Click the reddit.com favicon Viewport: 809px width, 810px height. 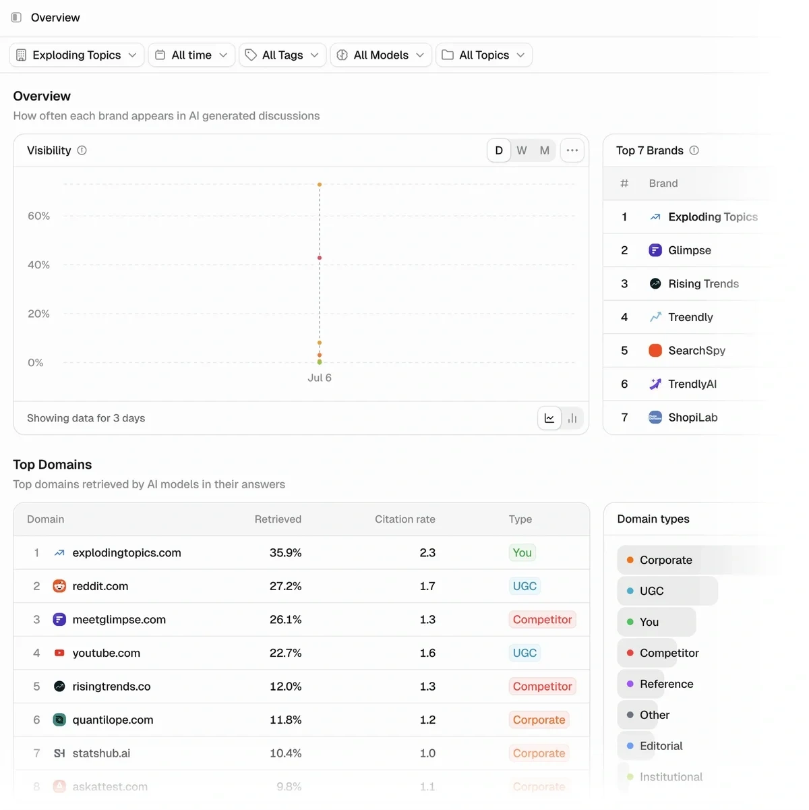[59, 586]
